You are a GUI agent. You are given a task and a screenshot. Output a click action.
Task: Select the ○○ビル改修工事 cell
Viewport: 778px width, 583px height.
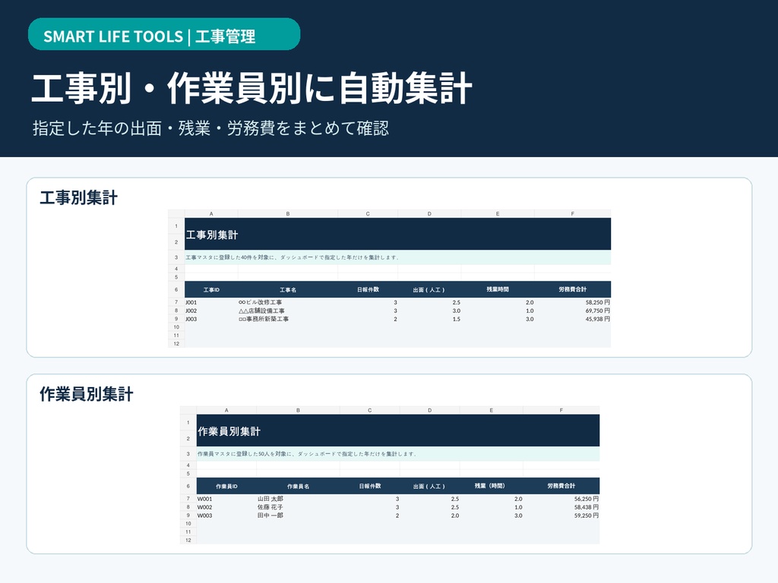(x=288, y=302)
